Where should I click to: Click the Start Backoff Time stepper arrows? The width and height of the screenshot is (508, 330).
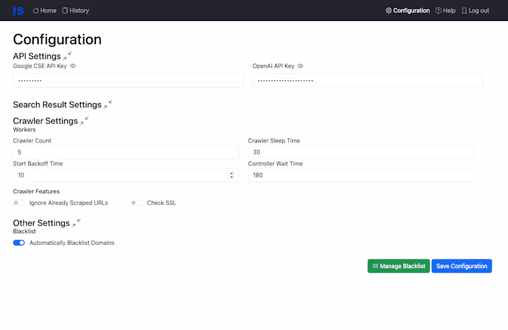pyautogui.click(x=231, y=175)
